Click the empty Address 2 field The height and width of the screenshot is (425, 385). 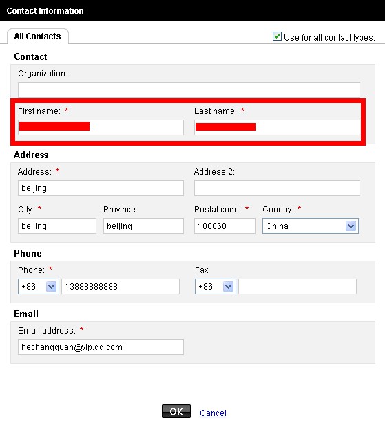pos(277,188)
